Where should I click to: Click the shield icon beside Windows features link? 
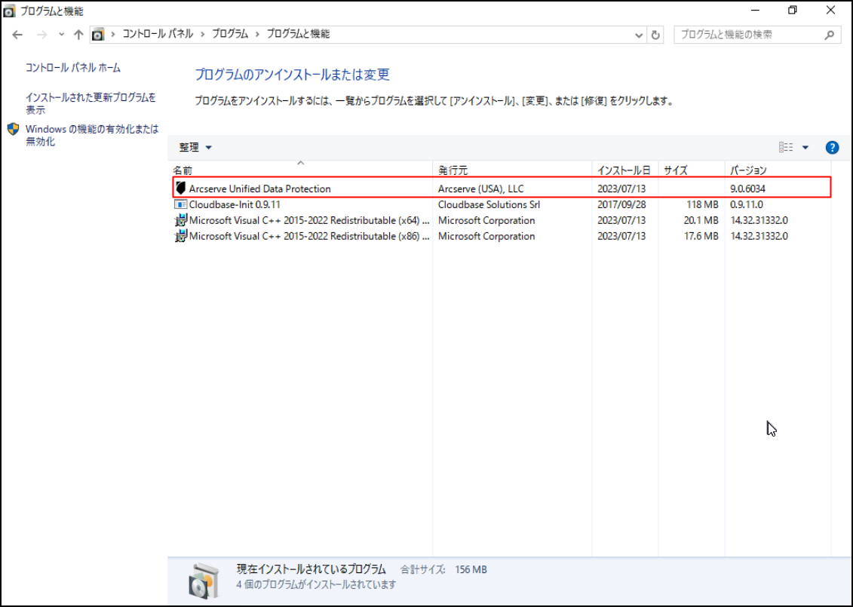[13, 130]
